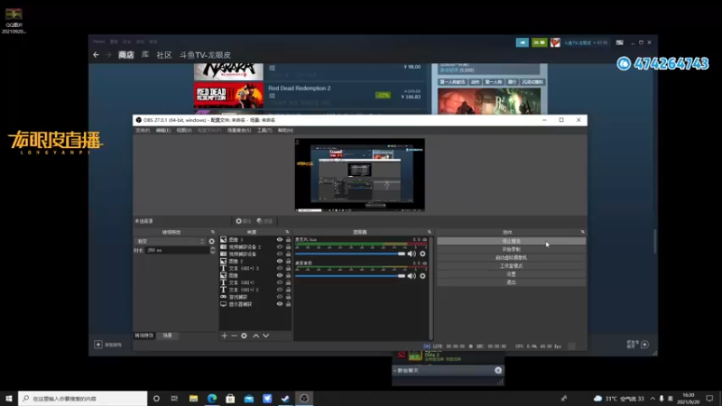
Task: Move the source down with down arrow
Action: point(265,336)
